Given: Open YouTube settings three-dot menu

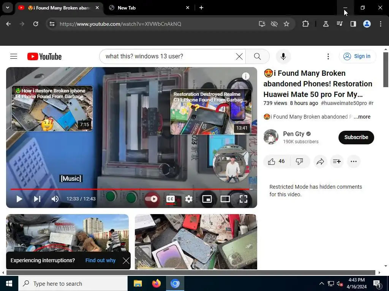Looking at the screenshot, I should pos(328,56).
